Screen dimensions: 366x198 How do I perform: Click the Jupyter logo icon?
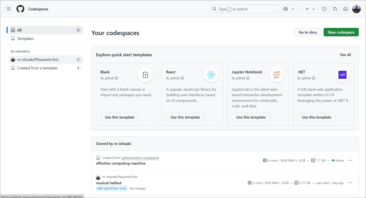click(277, 75)
